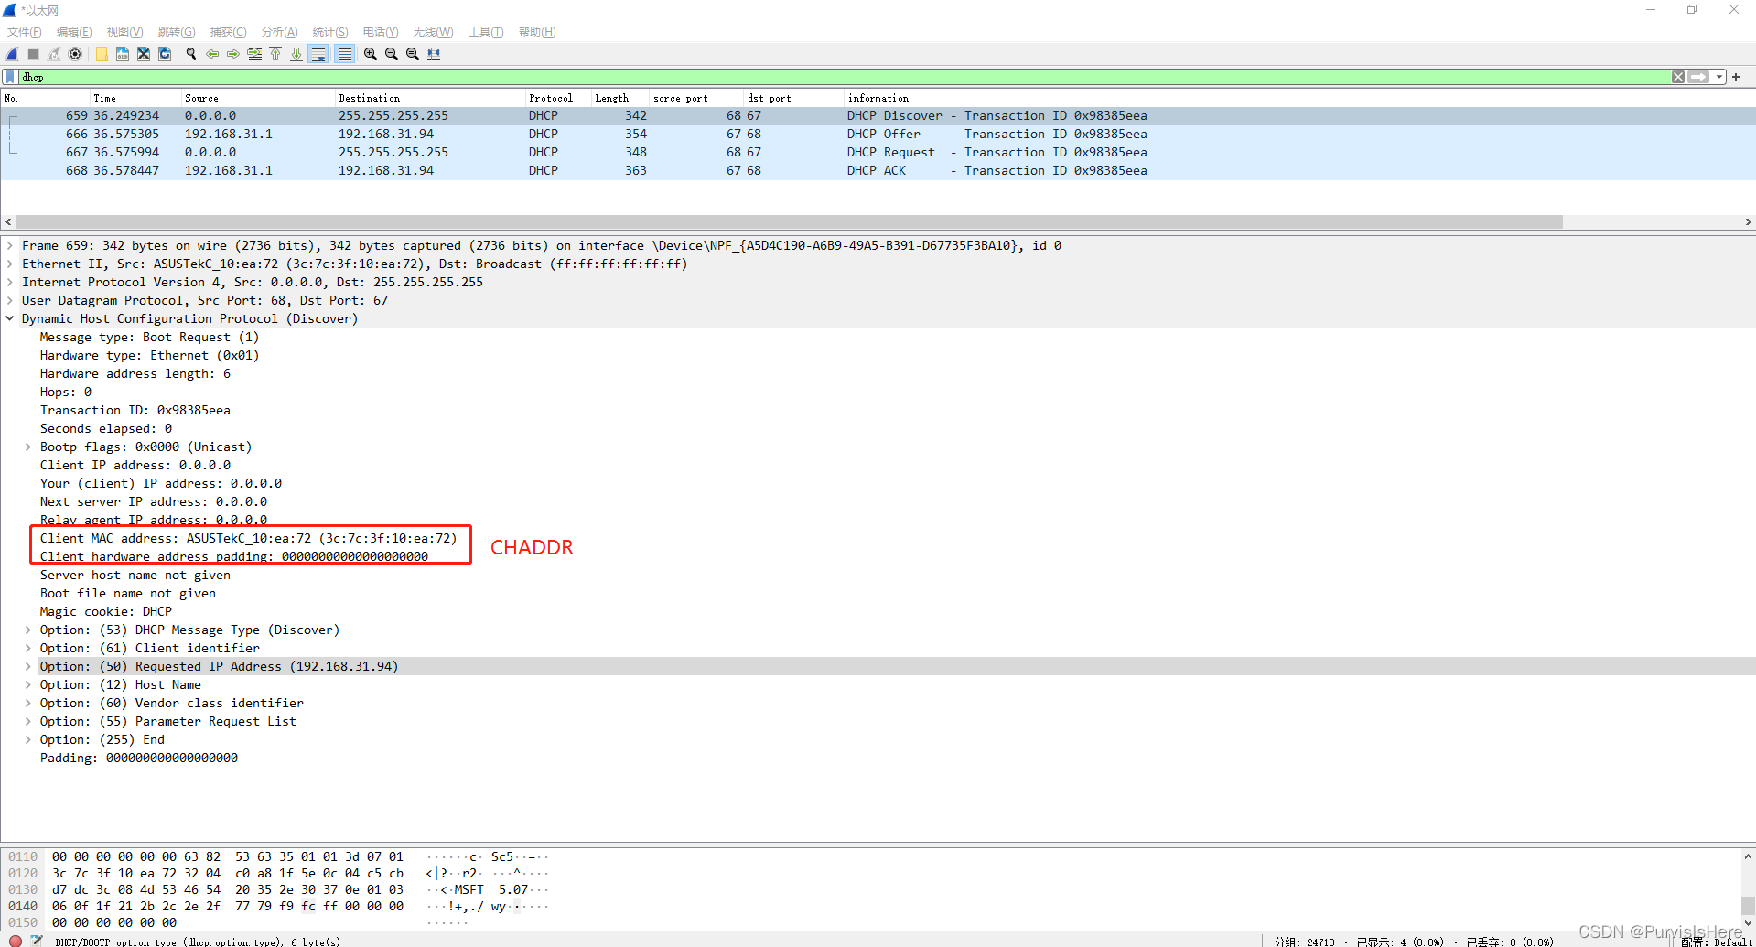This screenshot has width=1756, height=947.
Task: Open the 编辑(E) menu
Action: [74, 32]
